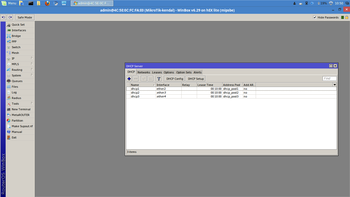This screenshot has width=350, height=197.
Task: Click the WinBox taskbar window button
Action: (x=92, y=3)
